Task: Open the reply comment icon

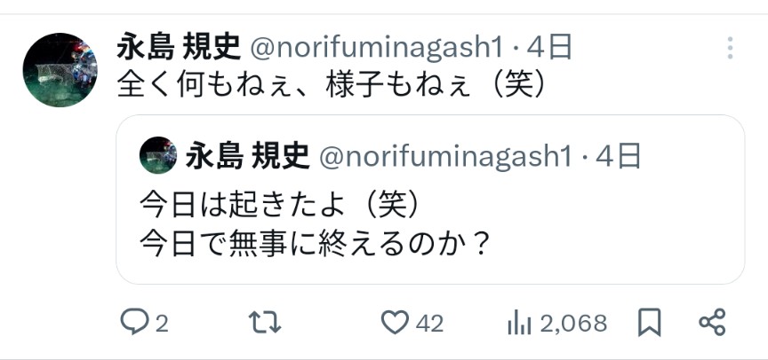Action: pyautogui.click(x=133, y=324)
